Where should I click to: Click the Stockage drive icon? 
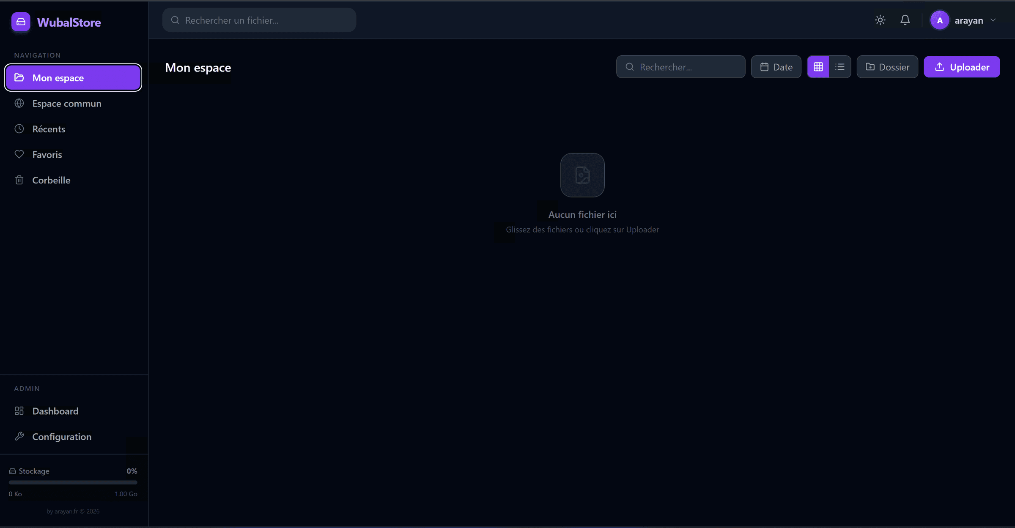[12, 471]
